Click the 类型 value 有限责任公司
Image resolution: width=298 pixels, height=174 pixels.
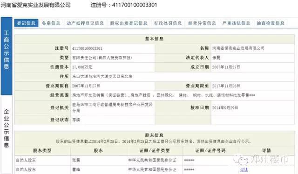tap(102, 58)
